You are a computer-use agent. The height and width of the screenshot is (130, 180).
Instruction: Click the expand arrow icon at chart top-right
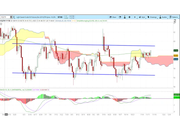(175, 21)
